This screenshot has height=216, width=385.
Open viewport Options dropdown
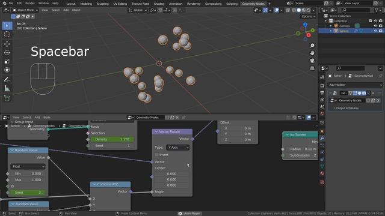coord(308,17)
